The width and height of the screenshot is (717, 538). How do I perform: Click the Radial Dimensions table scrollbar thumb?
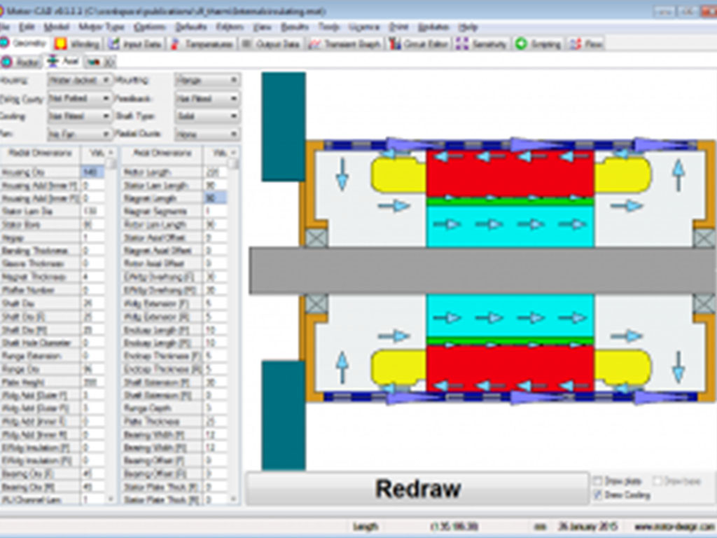[x=111, y=164]
